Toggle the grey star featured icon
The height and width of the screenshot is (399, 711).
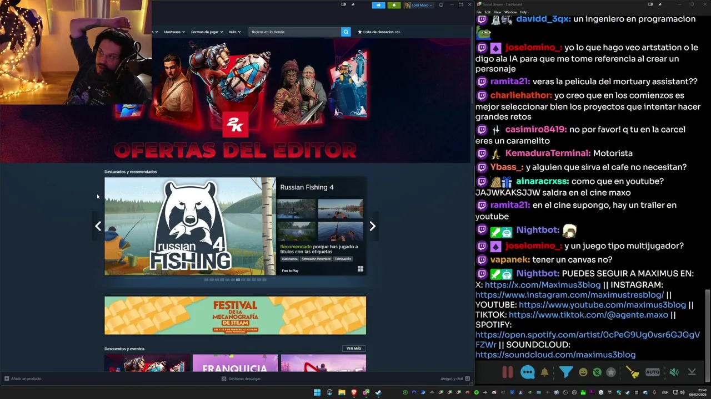[x=611, y=372]
